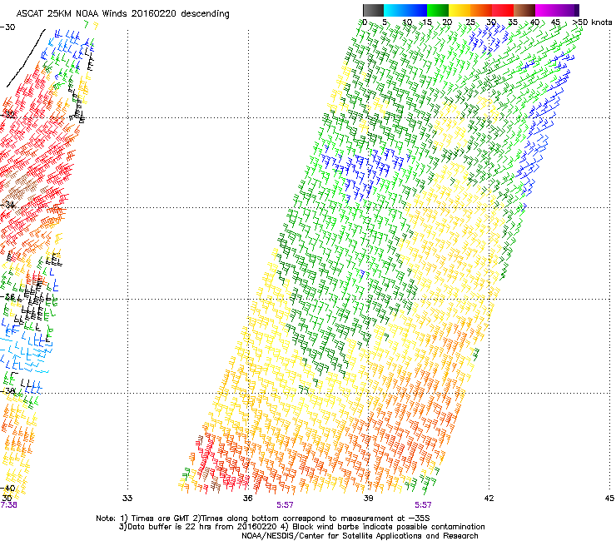Click the ">50 knots" legend label

coord(592,22)
